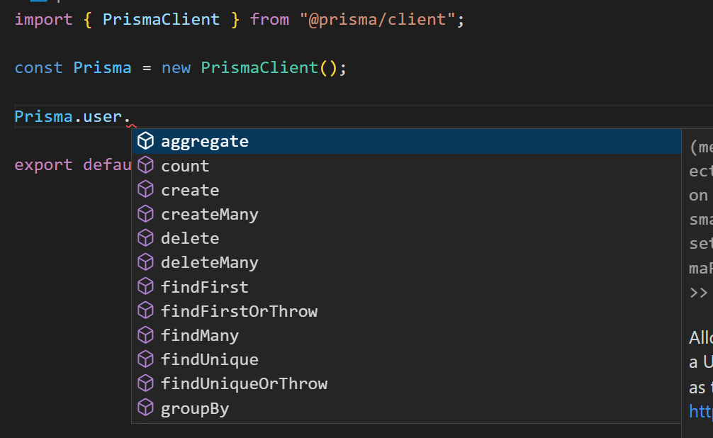This screenshot has width=713, height=438.
Task: Select the findFirstOrThrow suggestion
Action: (407, 310)
